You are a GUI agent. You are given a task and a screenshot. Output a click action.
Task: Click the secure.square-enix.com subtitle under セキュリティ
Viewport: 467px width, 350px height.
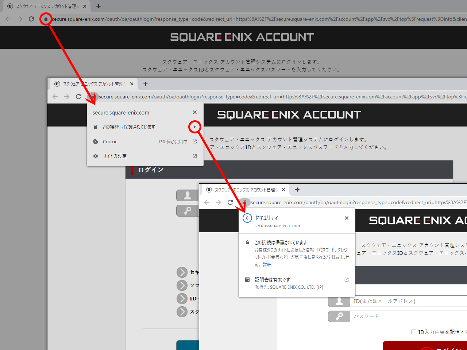[277, 226]
